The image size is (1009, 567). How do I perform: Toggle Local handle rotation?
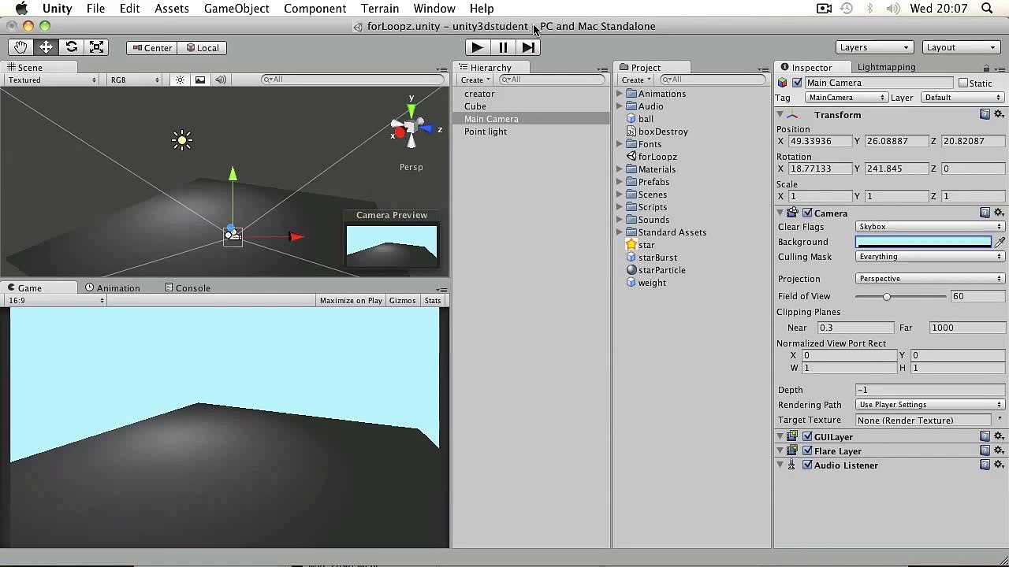click(202, 48)
